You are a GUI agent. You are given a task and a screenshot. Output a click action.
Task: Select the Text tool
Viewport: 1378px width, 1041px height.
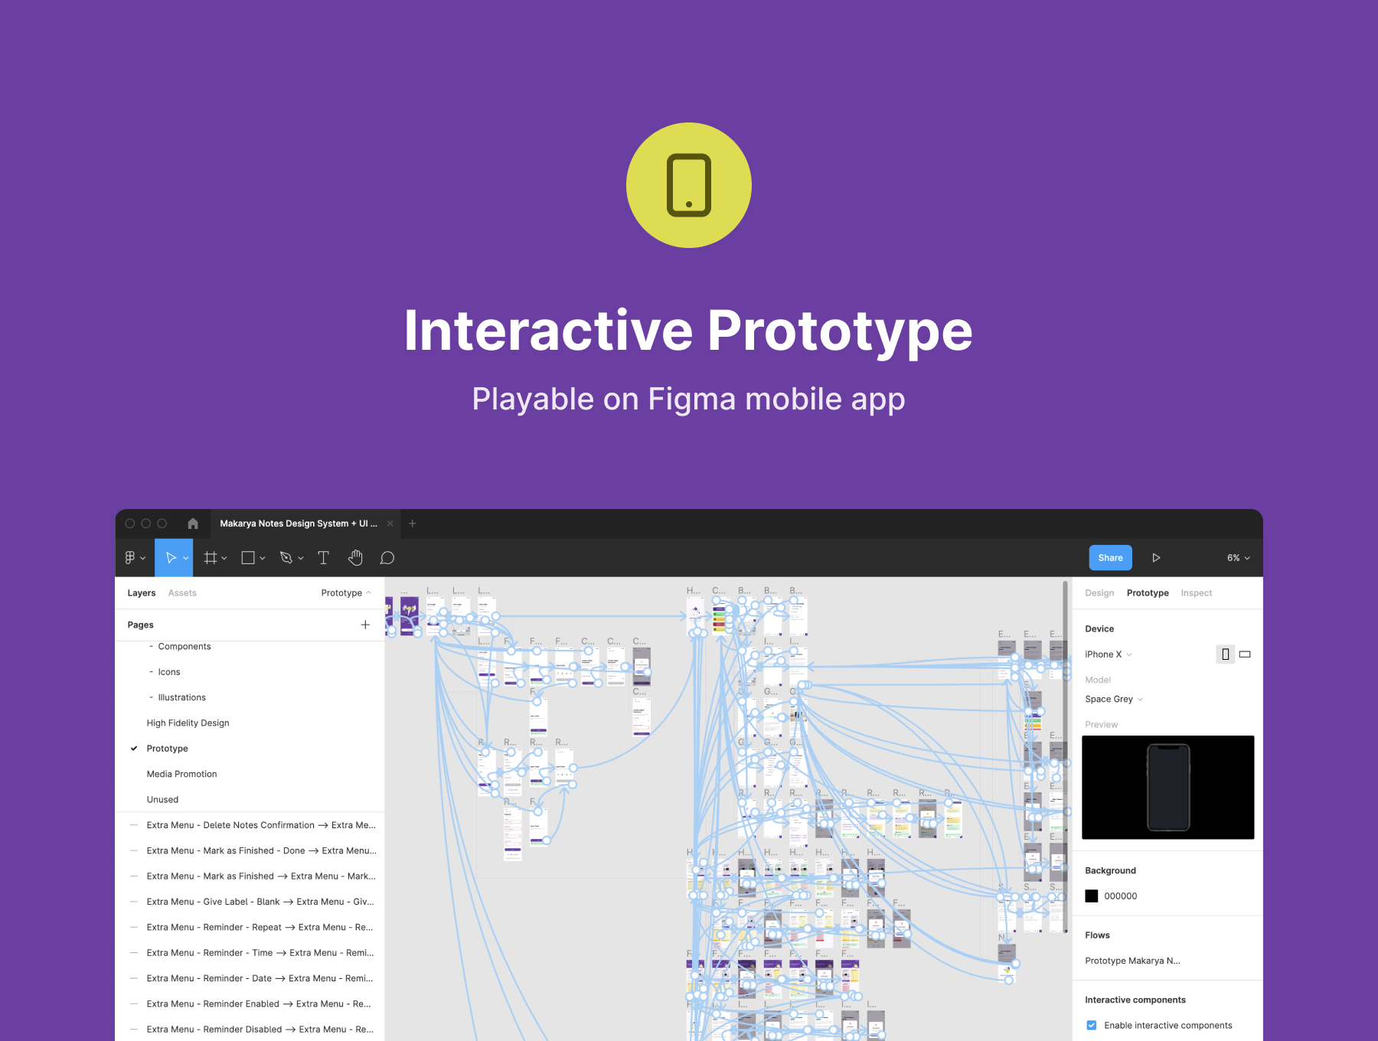pos(323,558)
